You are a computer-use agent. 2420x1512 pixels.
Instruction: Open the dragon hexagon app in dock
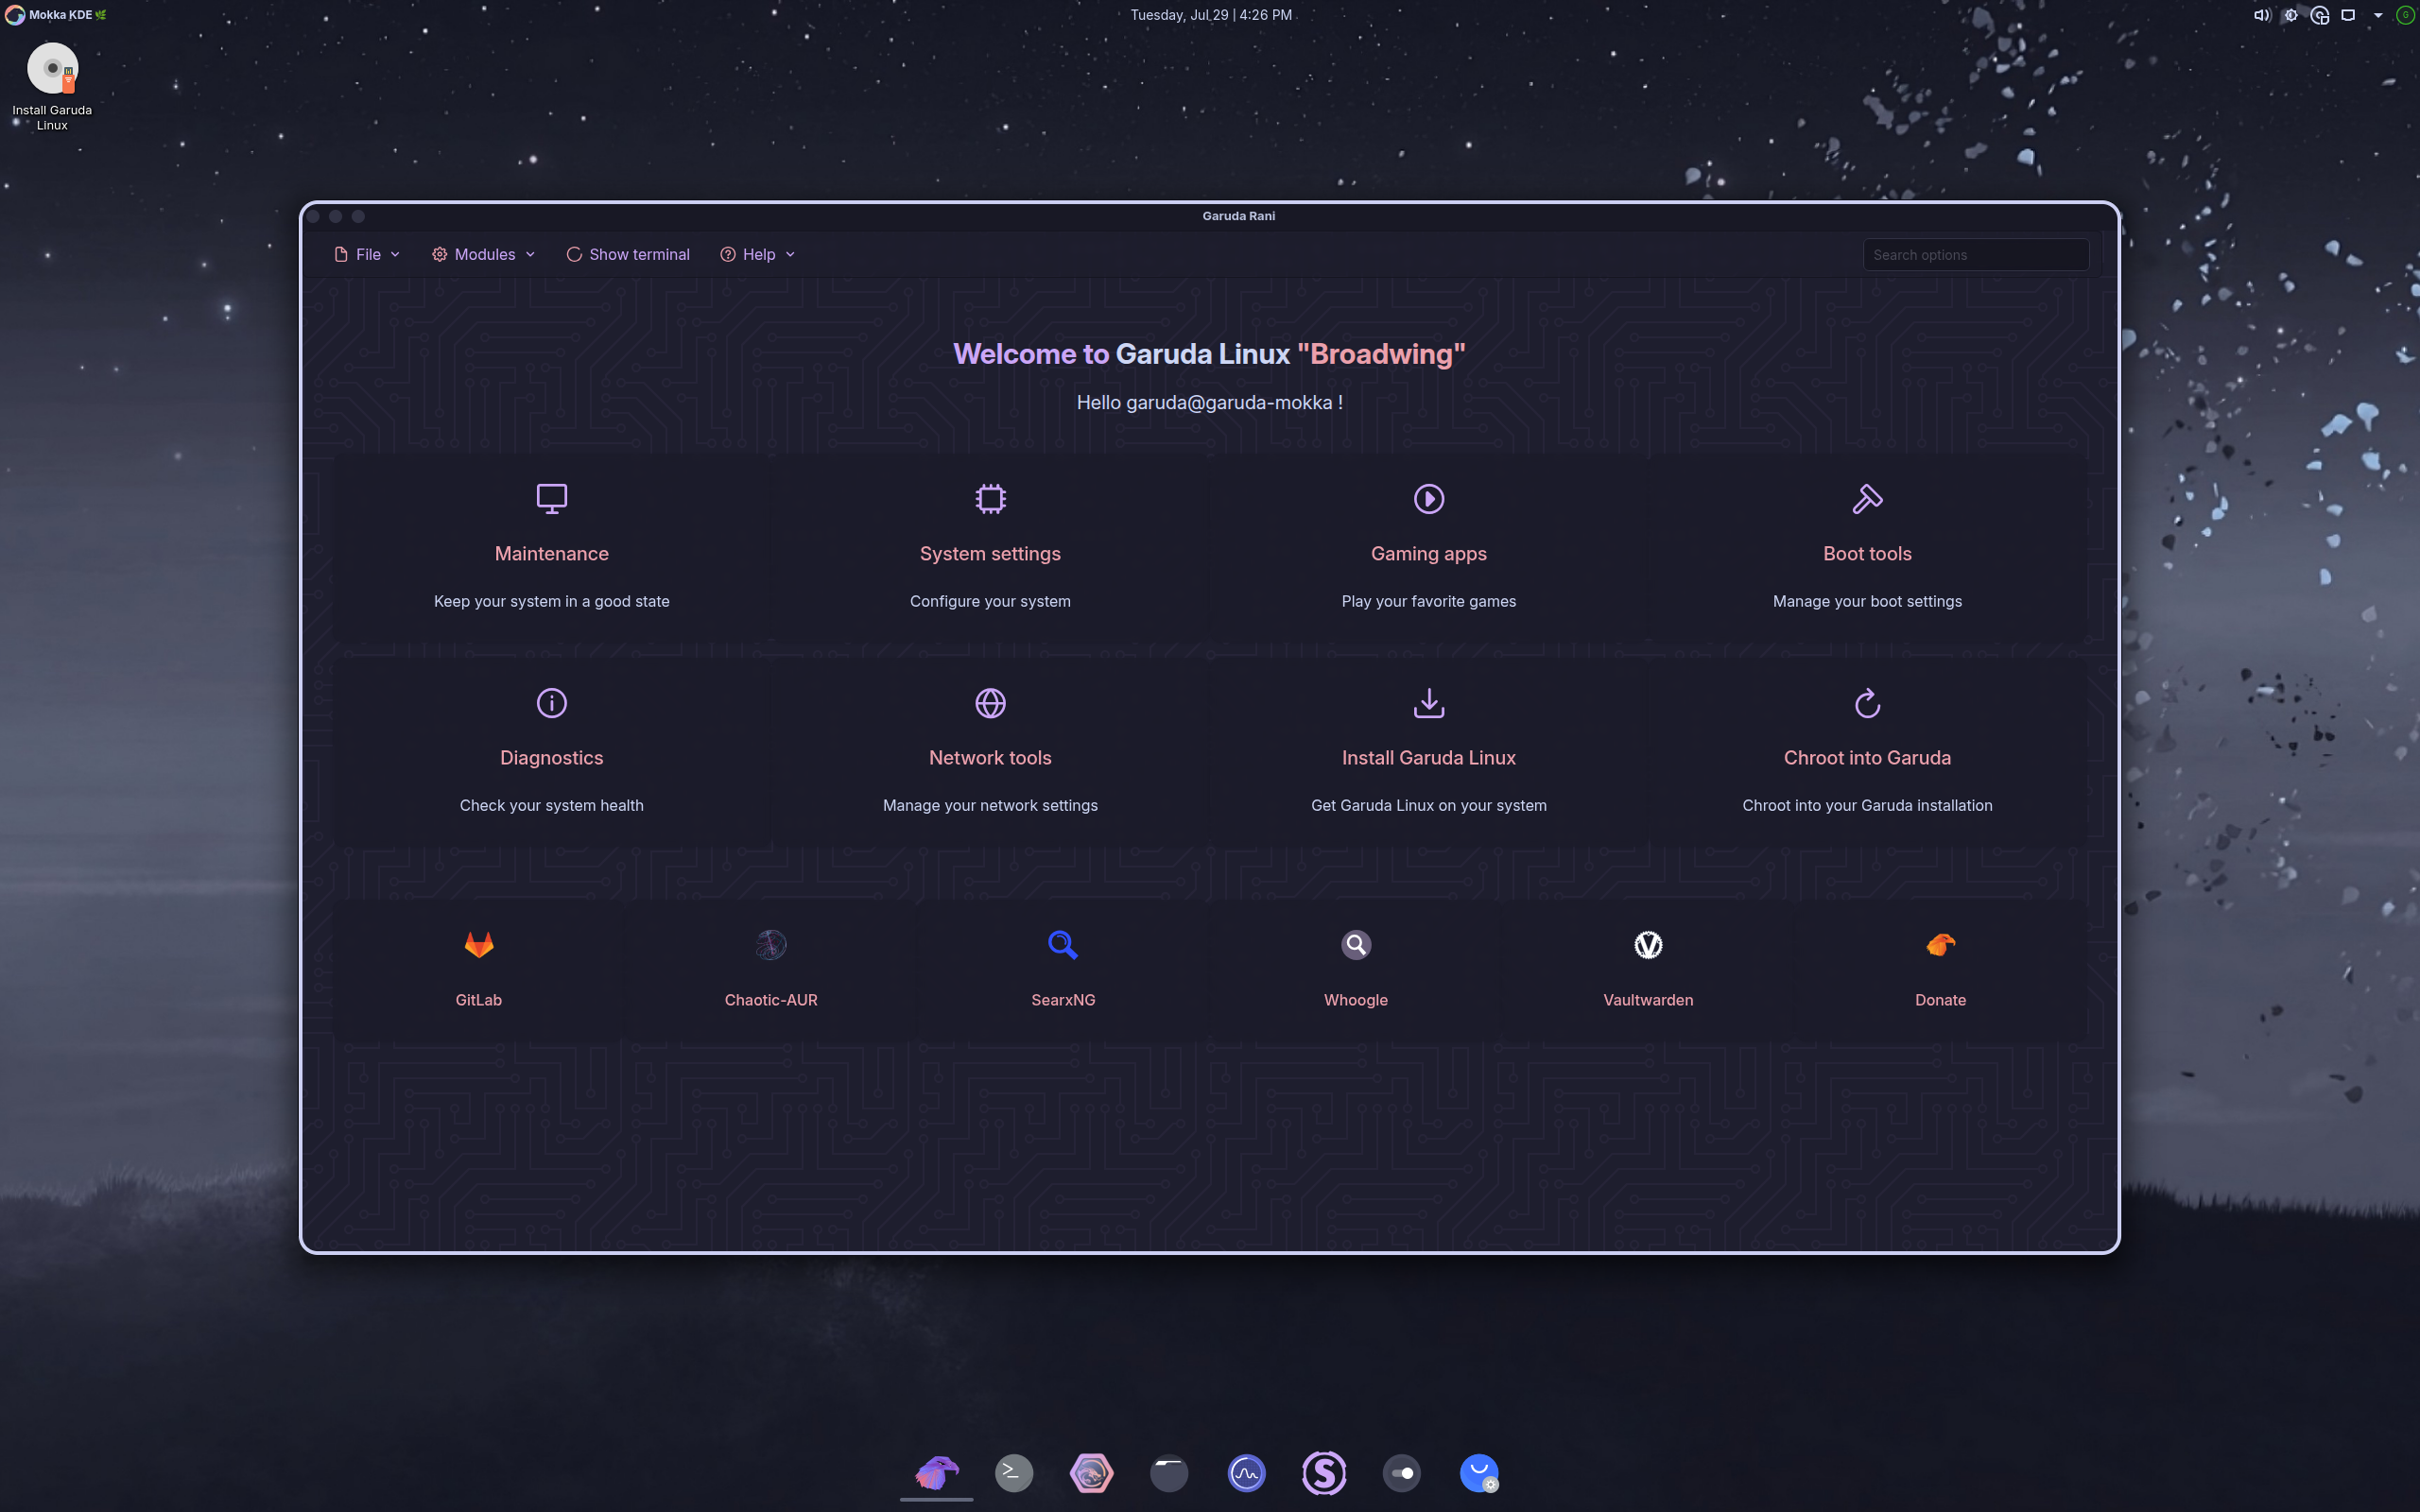tap(1091, 1472)
